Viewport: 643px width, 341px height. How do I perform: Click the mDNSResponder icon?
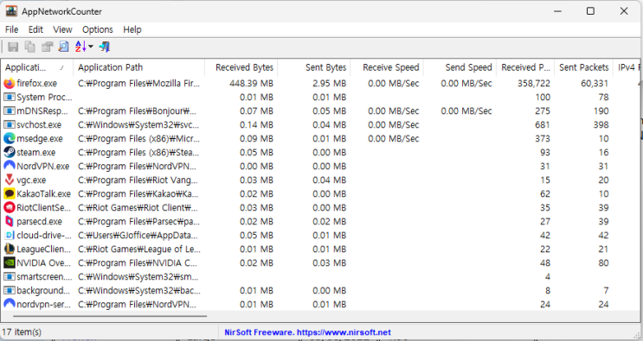tap(10, 111)
